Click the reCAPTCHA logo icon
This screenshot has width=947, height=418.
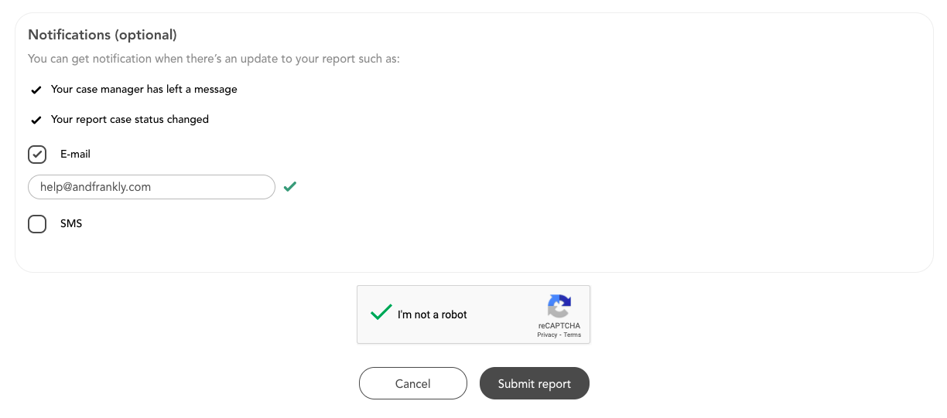pos(559,306)
